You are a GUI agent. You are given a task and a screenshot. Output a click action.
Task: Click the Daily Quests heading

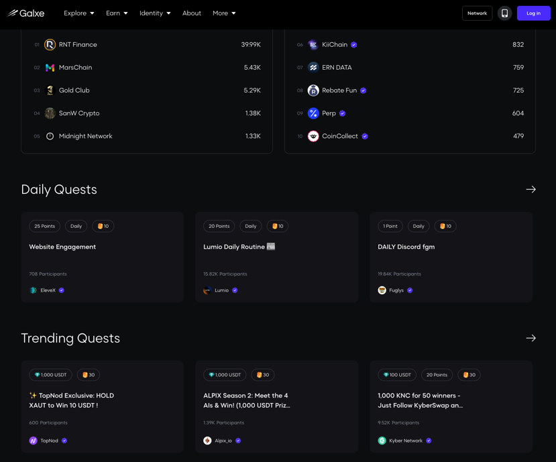[x=59, y=189]
